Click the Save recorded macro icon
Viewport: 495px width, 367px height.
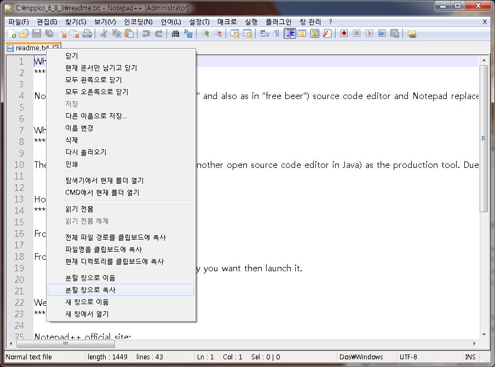pos(395,33)
